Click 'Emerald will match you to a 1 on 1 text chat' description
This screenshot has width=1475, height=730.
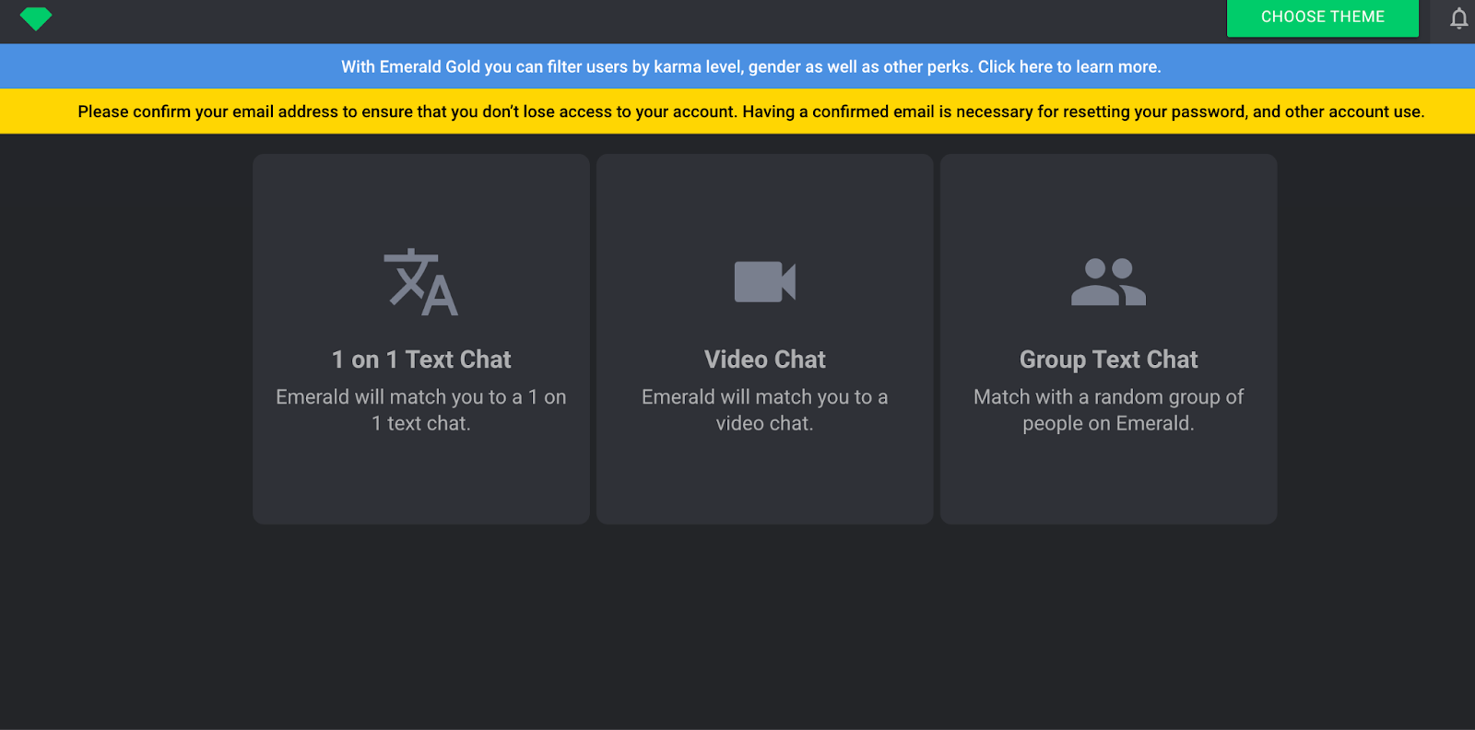click(421, 410)
